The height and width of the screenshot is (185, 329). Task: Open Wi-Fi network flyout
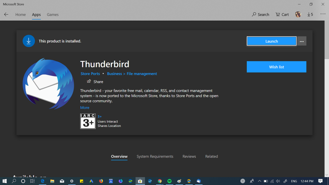click(x=272, y=181)
